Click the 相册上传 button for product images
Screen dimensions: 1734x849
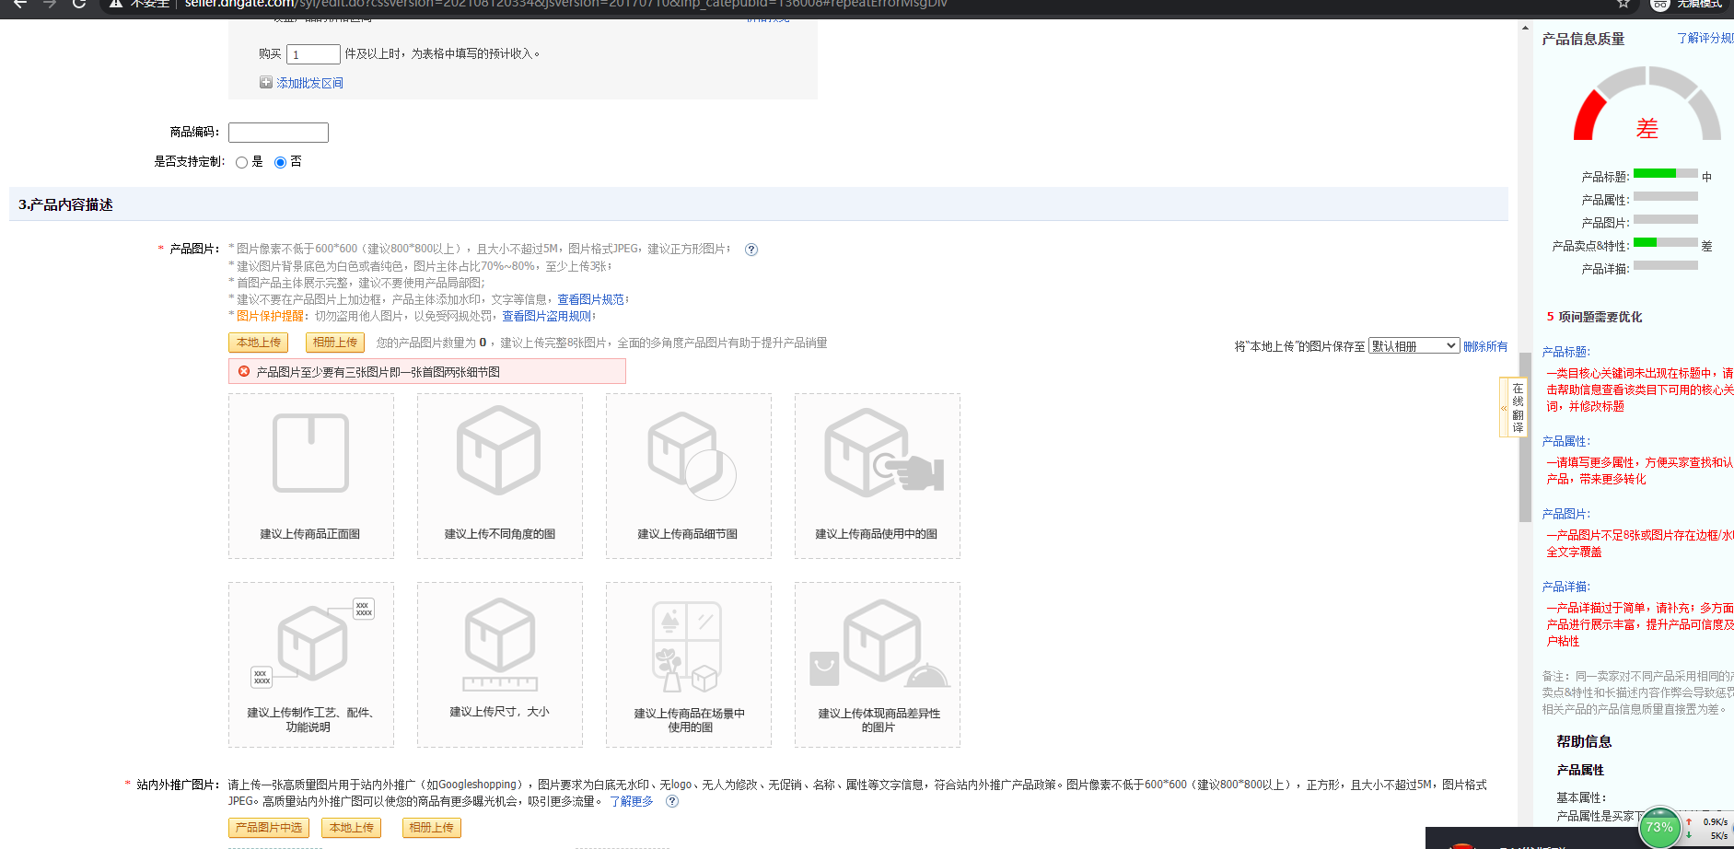pos(334,343)
